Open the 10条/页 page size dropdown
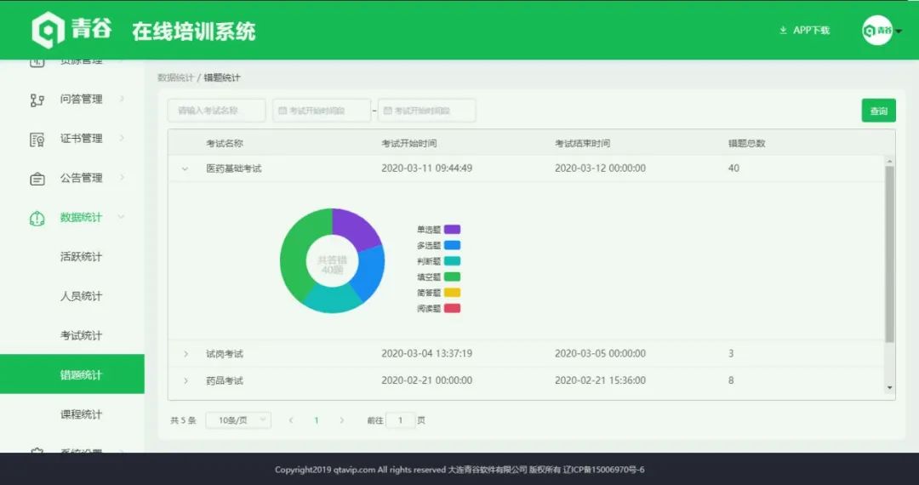 tap(237, 420)
